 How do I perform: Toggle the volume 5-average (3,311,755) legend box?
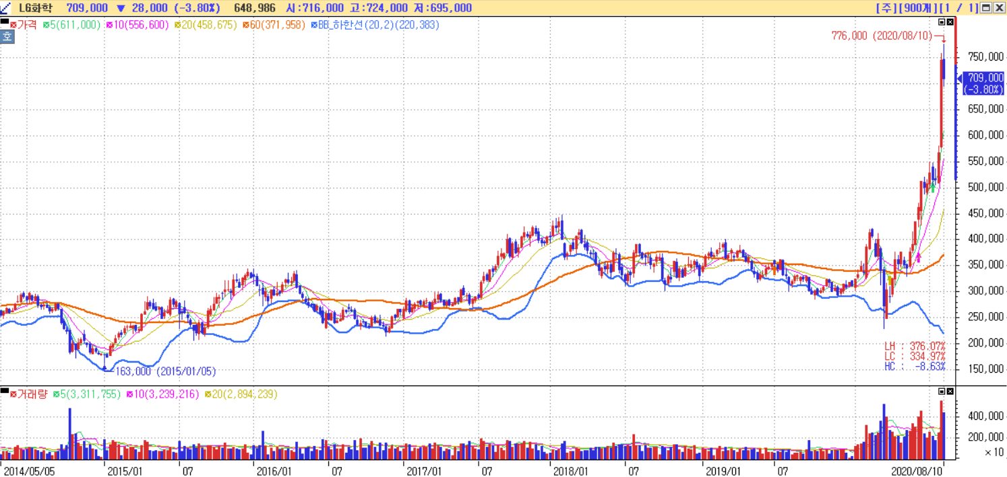57,394
